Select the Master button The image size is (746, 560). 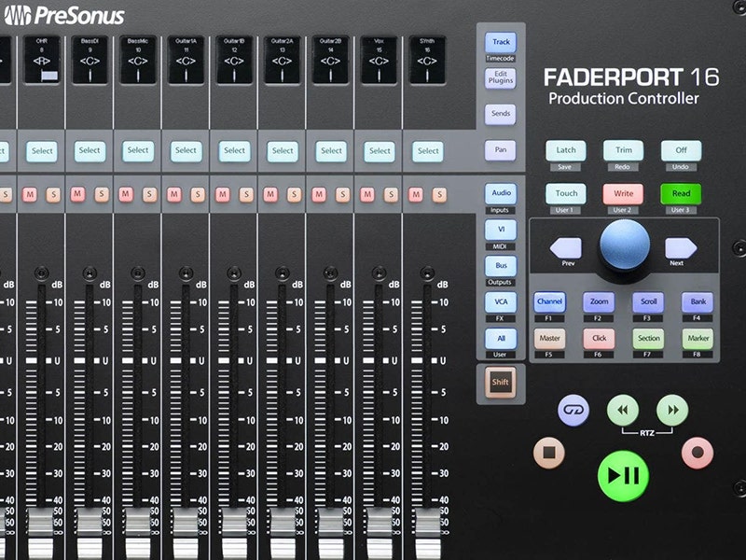(549, 339)
